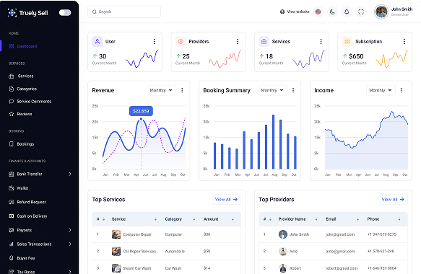Open the Subscription card three-dot menu
This screenshot has width=421, height=274.
coord(404,41)
